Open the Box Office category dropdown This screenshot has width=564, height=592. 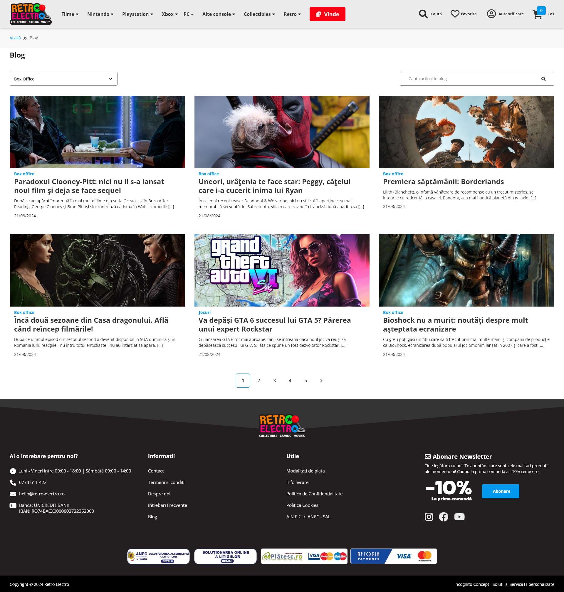coord(63,79)
